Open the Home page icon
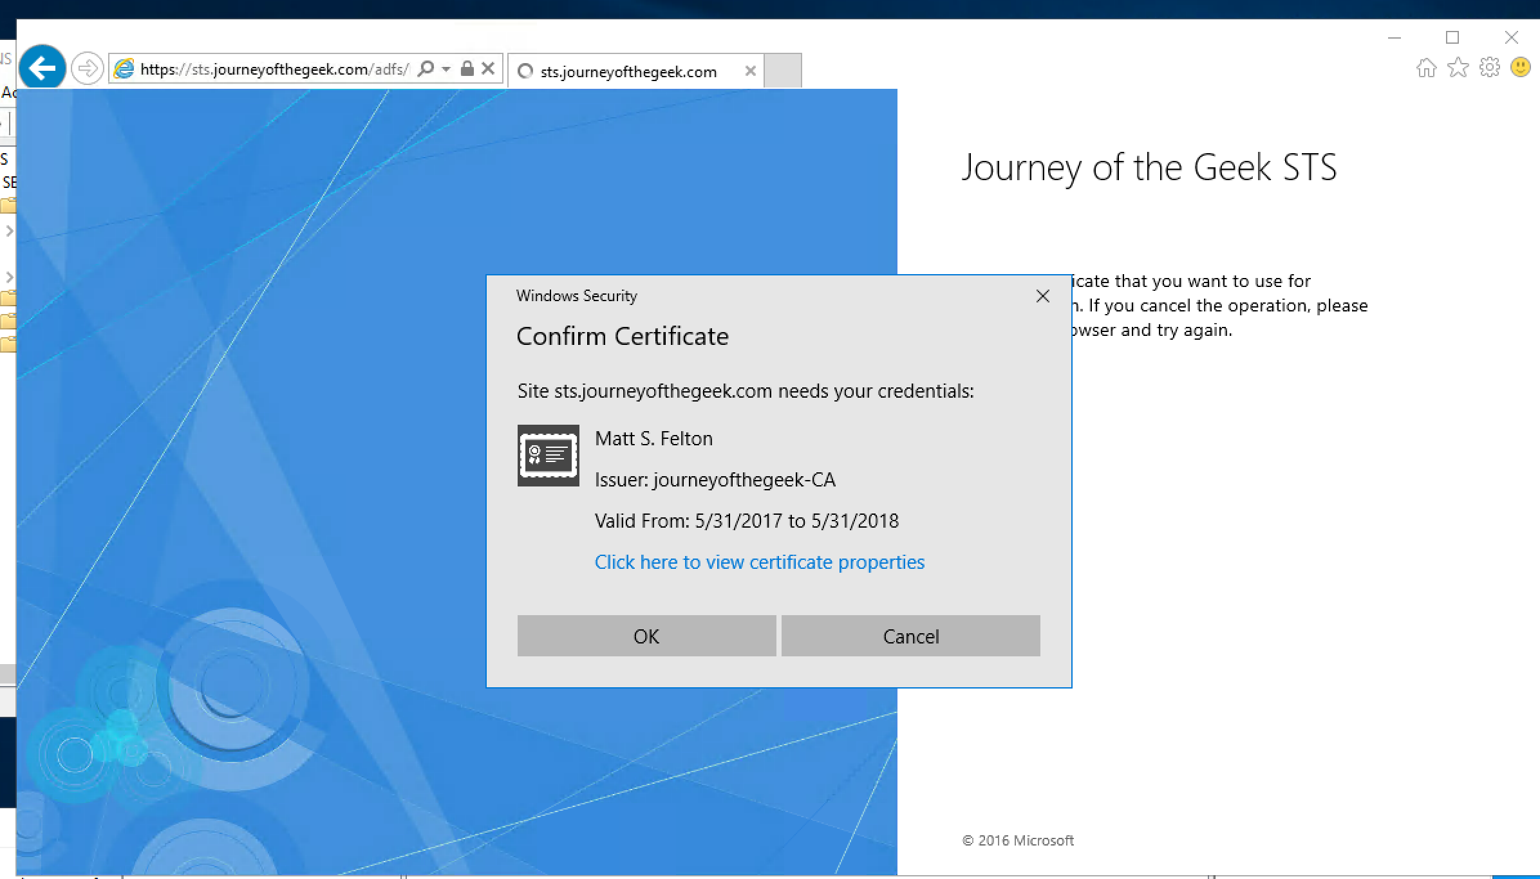The width and height of the screenshot is (1540, 879). [x=1427, y=68]
